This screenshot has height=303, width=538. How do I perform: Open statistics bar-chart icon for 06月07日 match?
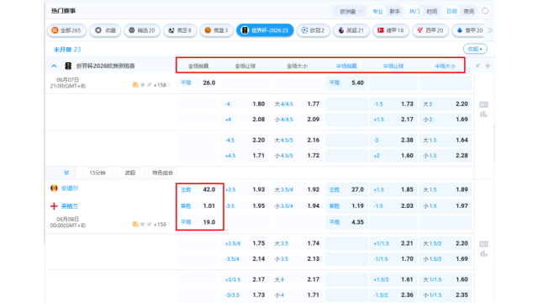(484, 114)
